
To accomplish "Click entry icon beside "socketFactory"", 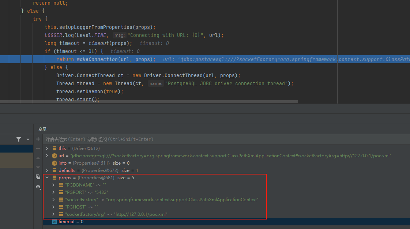I will pos(61,199).
